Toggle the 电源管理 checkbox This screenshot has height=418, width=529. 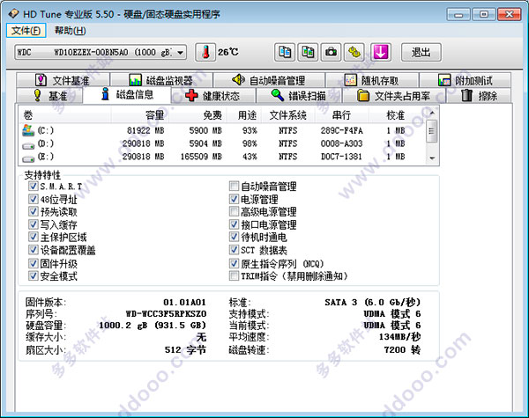pos(234,199)
